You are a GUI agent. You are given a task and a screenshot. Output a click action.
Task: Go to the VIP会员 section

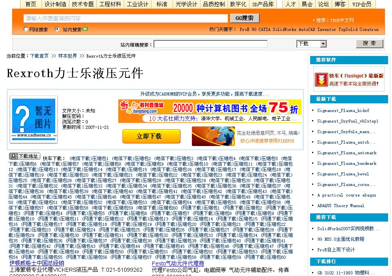pyautogui.click(x=362, y=4)
